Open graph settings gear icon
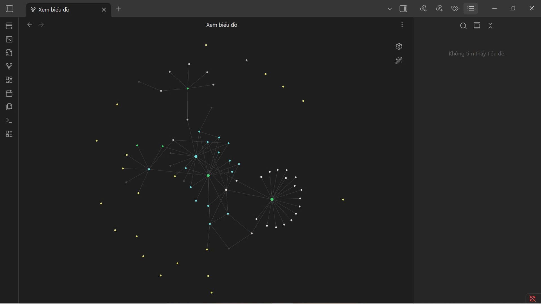Viewport: 541px width, 304px height. (x=399, y=46)
